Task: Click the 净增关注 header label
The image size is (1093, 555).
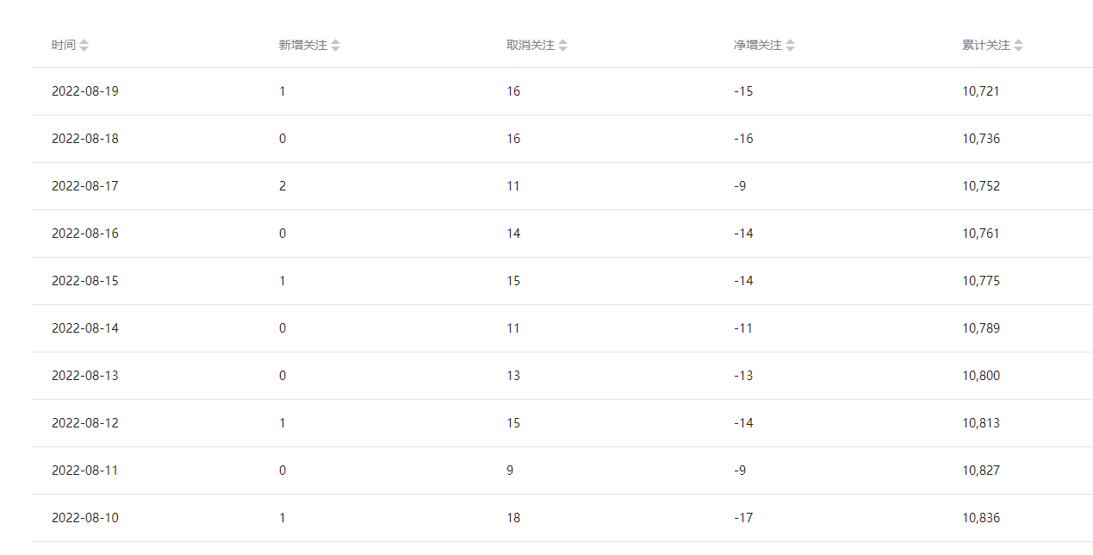Action: pos(758,45)
